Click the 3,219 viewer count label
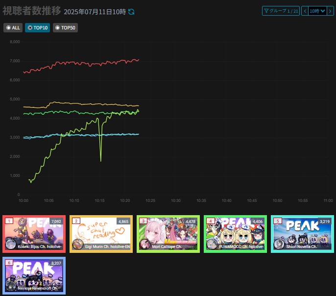This screenshot has width=336, height=296. 324,222
